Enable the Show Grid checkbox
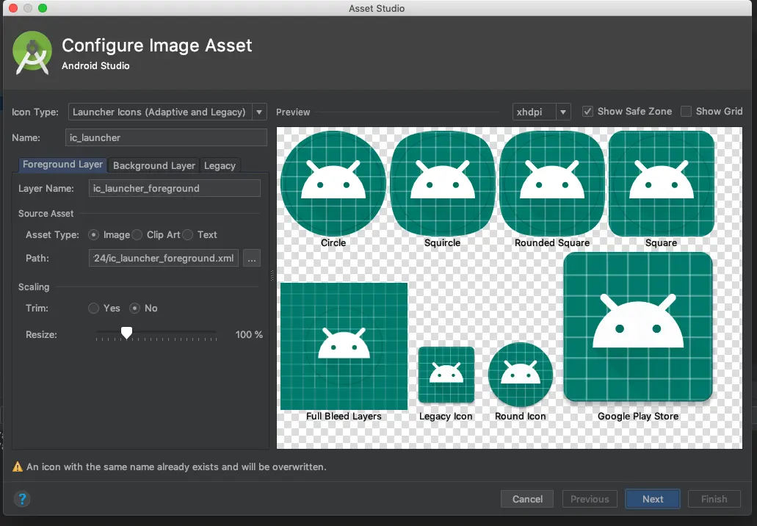The height and width of the screenshot is (526, 757). point(686,112)
